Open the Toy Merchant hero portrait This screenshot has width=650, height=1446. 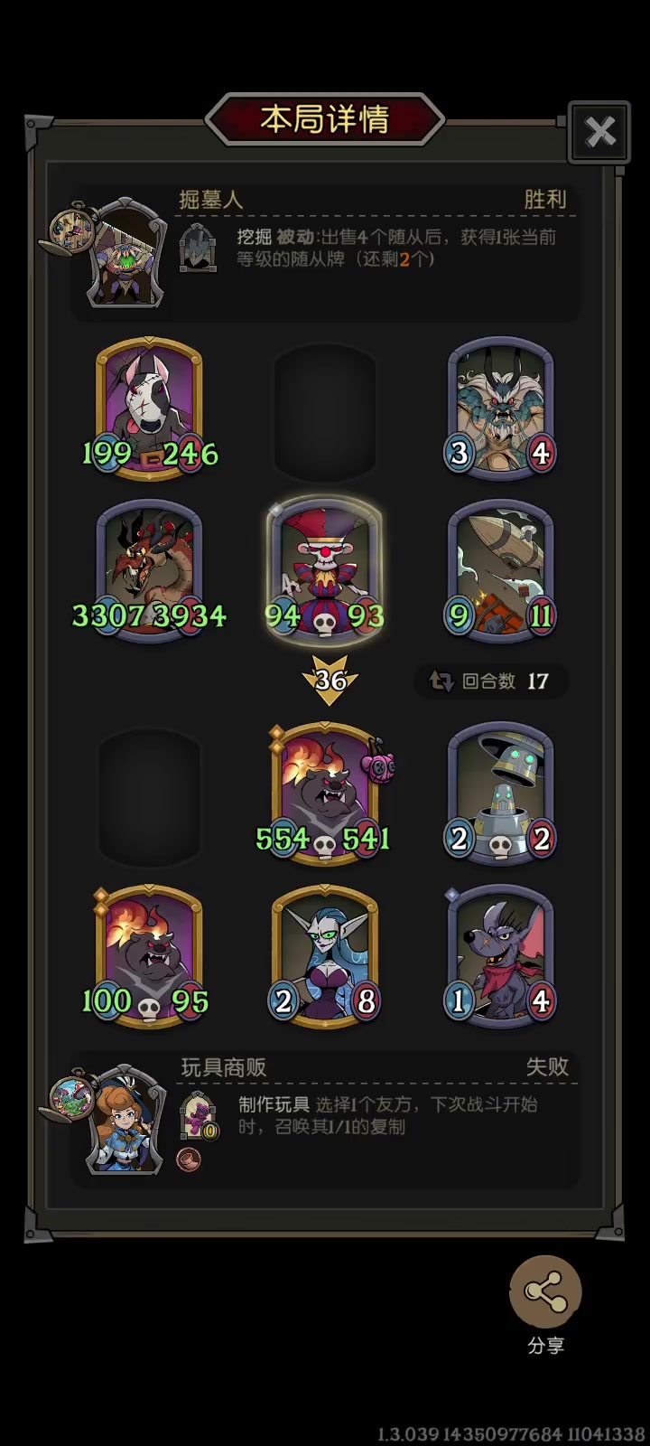click(x=126, y=1121)
